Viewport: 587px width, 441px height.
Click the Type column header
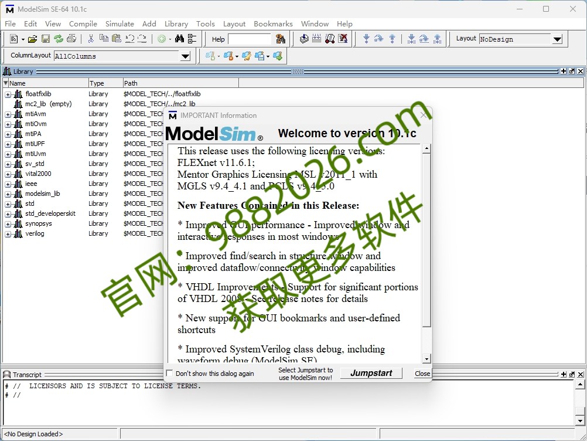105,83
